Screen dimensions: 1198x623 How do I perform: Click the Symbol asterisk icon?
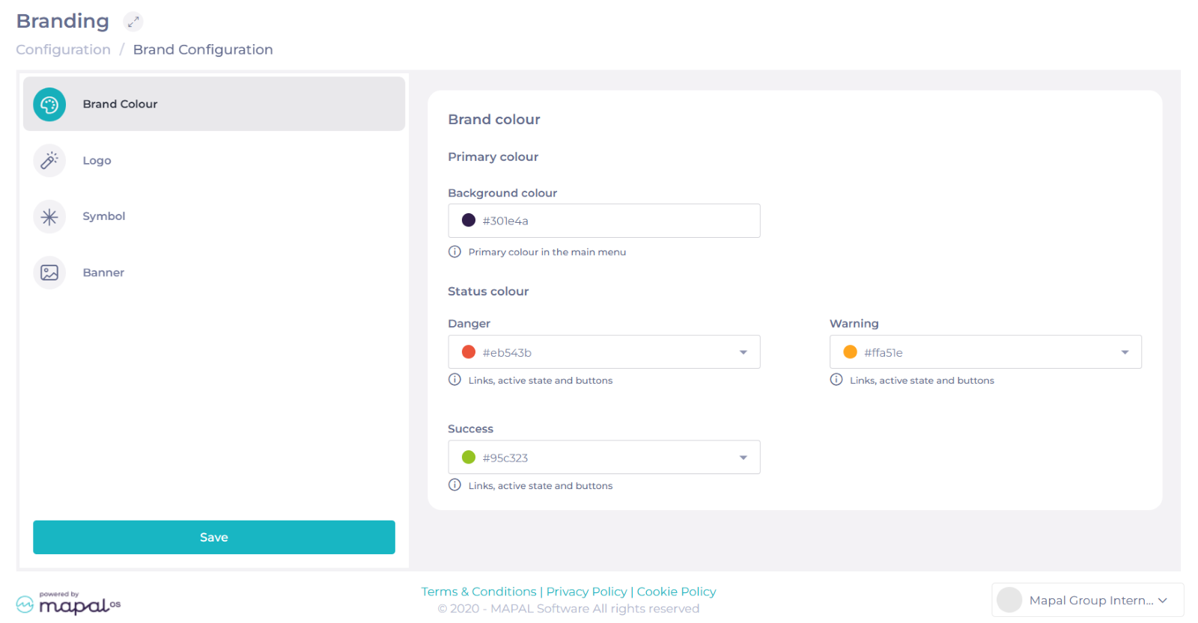[x=49, y=217]
